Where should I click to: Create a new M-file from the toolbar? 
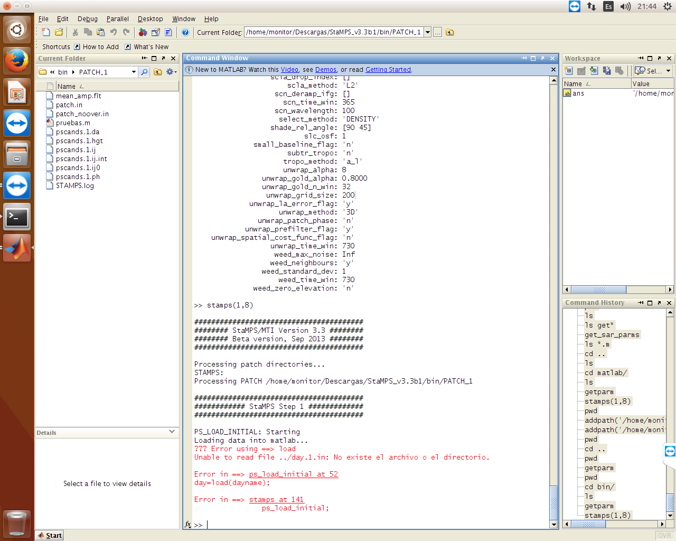(x=46, y=32)
